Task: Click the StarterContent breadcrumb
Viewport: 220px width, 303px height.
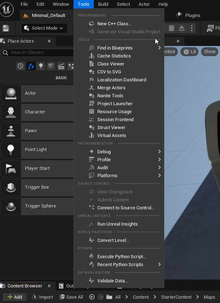Action: tap(176, 297)
